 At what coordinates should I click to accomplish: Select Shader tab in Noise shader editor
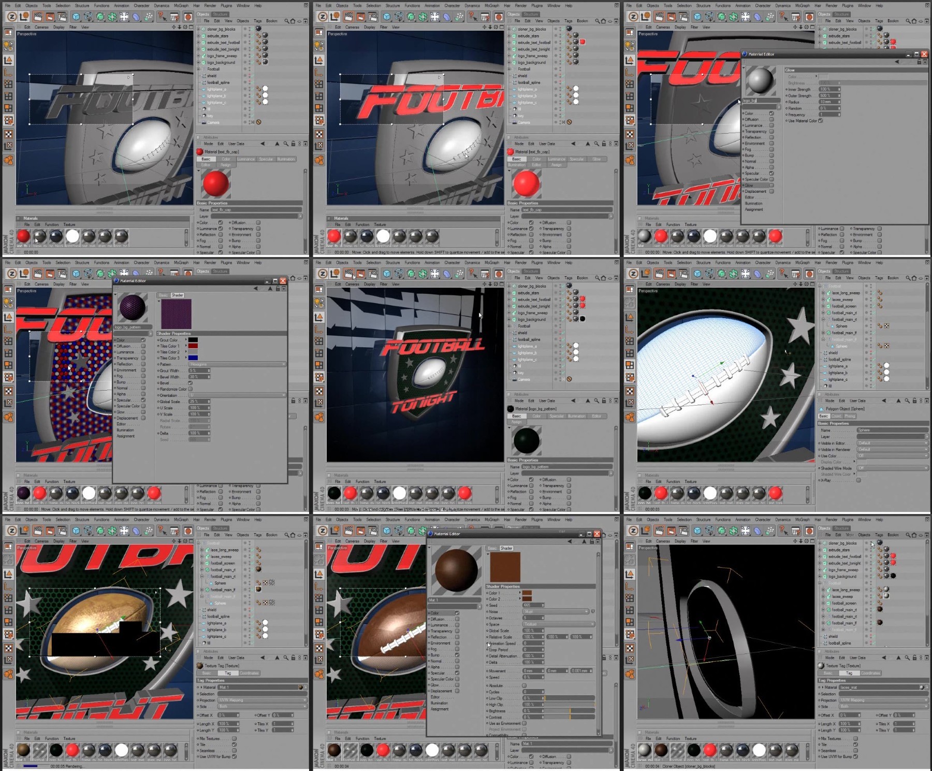[506, 548]
